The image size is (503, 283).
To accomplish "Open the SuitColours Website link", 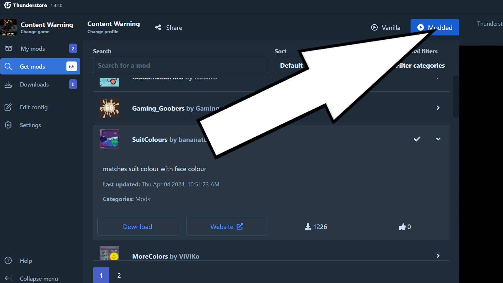I will [226, 226].
